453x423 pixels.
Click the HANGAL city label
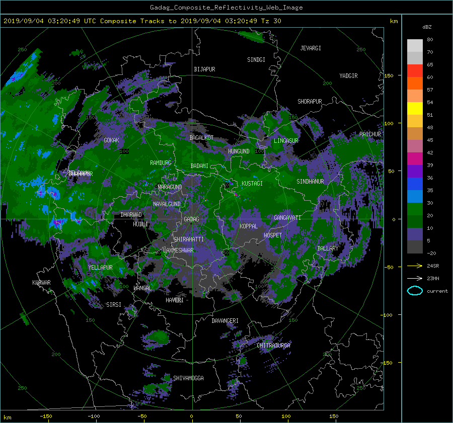142,288
